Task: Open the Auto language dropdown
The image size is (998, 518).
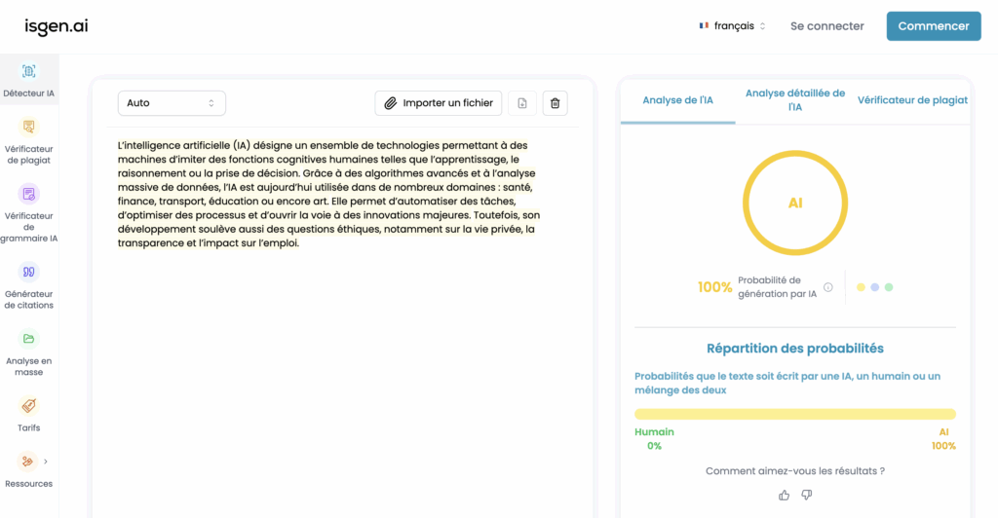Action: click(x=172, y=103)
